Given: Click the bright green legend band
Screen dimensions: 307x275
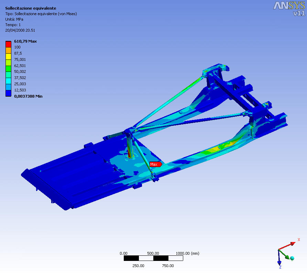Looking at the screenshot, I should click(8, 69).
